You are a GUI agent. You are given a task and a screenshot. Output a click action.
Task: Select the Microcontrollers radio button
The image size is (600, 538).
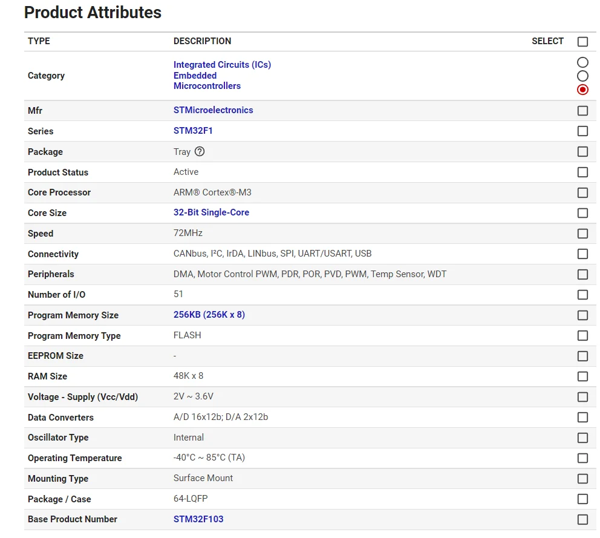coord(582,90)
